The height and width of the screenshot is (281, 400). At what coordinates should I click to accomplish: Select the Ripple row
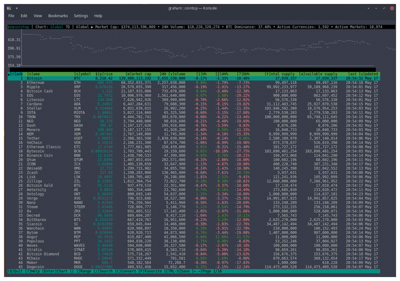click(194, 87)
